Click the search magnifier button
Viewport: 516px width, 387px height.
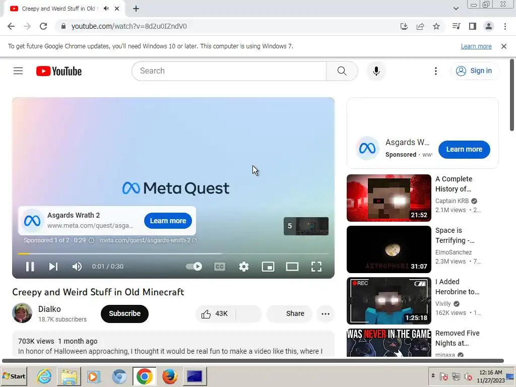[342, 71]
